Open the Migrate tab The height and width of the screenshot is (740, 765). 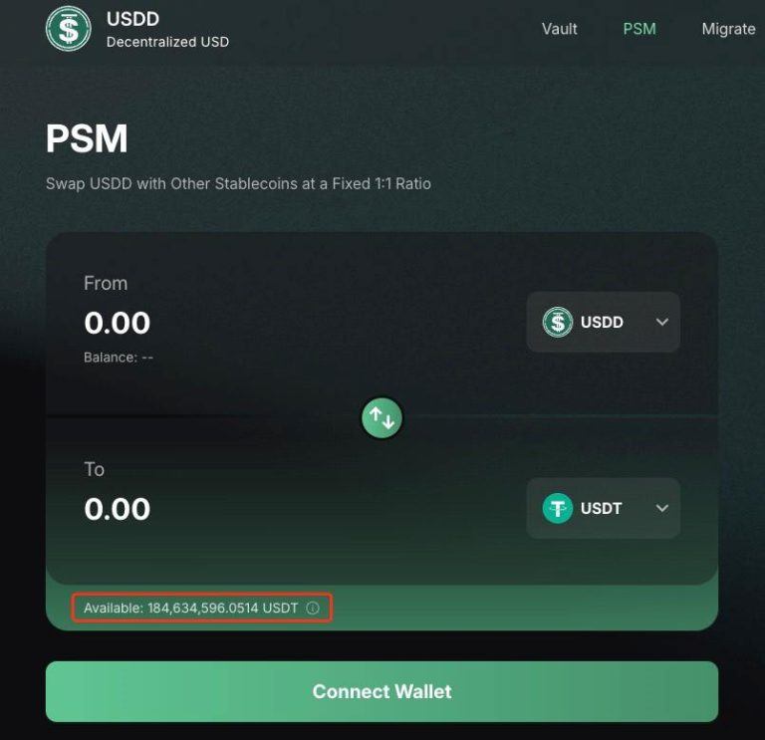[x=728, y=29]
